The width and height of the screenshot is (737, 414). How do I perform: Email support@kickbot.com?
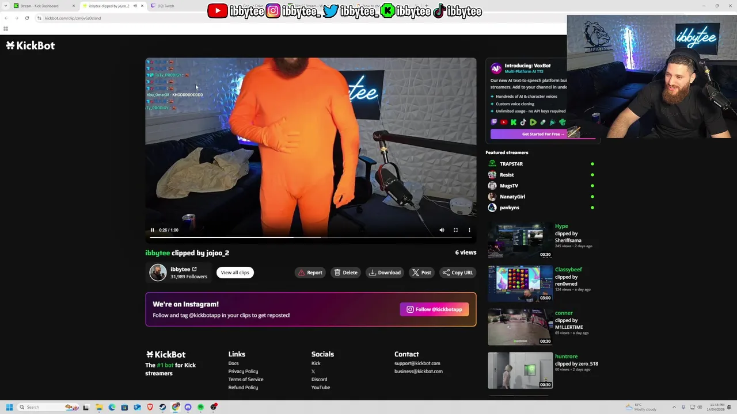[417, 363]
